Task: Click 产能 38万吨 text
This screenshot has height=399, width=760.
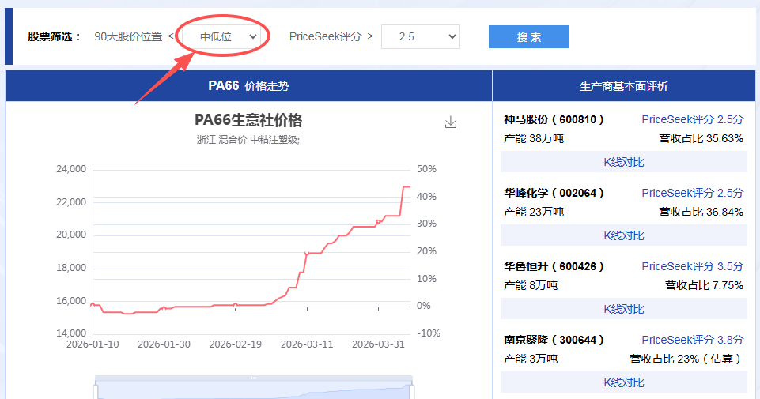Action: click(534, 138)
